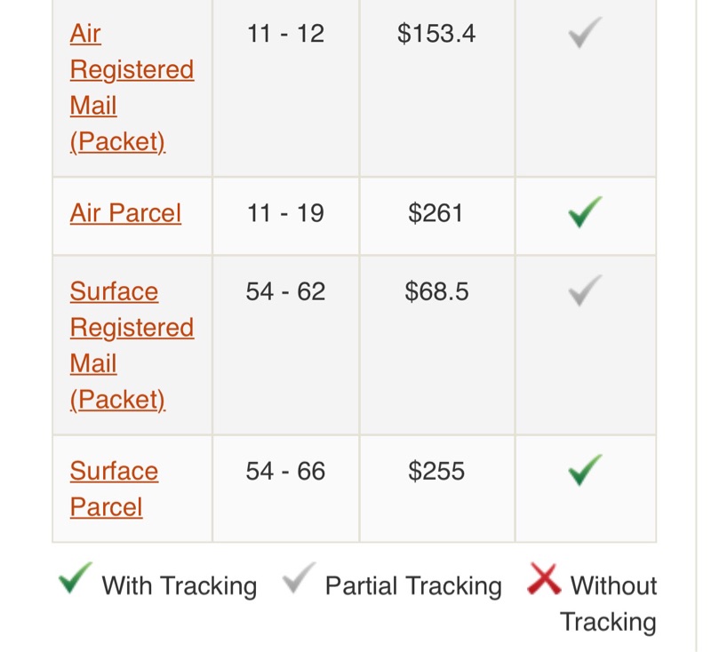Open the Air Parcel link
This screenshot has width=711, height=652.
[125, 213]
